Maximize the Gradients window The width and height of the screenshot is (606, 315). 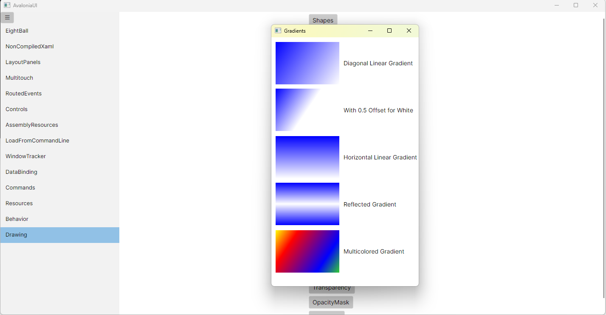tap(389, 31)
